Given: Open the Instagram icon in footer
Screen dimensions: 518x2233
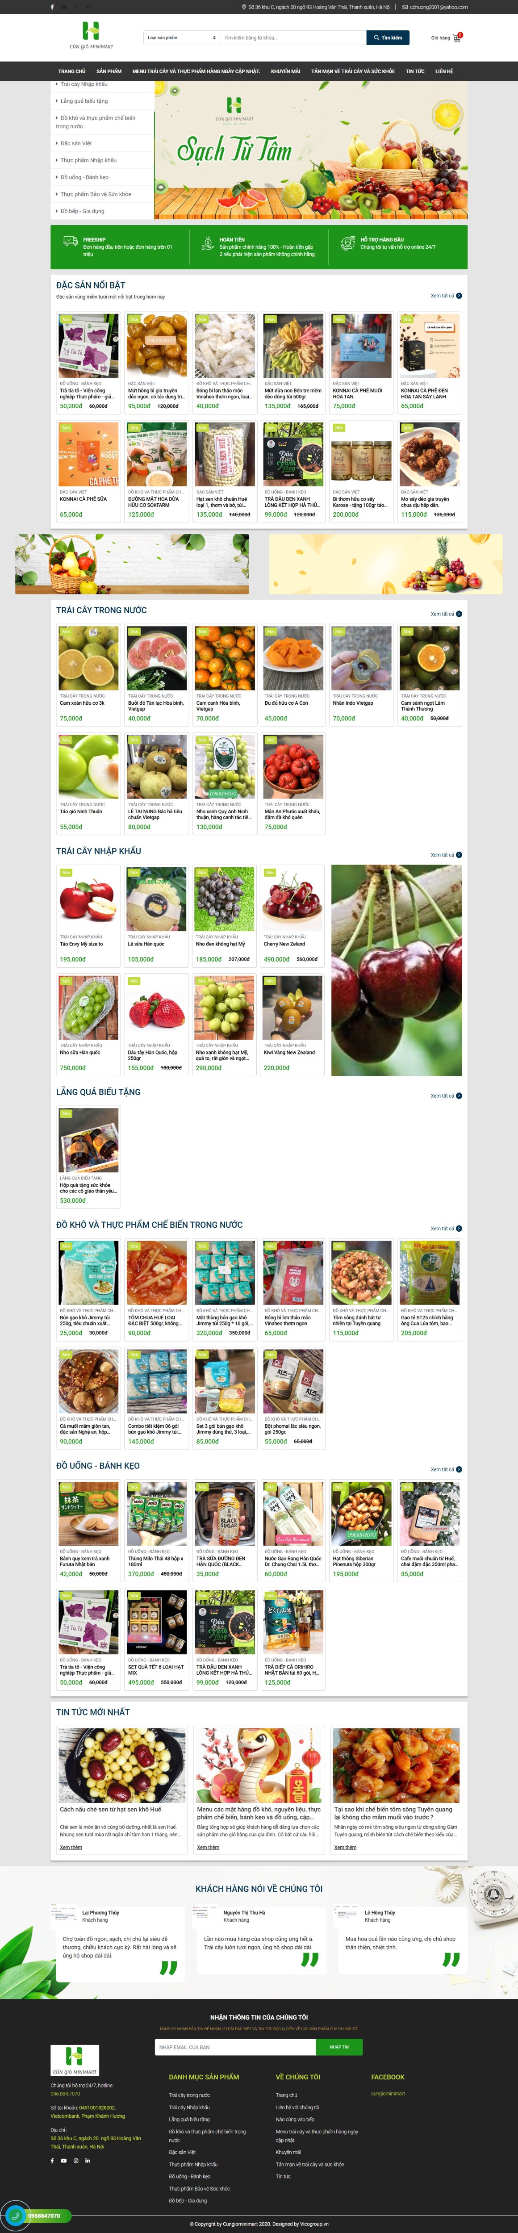Looking at the screenshot, I should tap(75, 2160).
